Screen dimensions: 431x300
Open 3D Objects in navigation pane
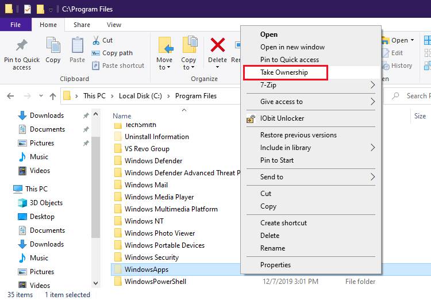[46, 203]
